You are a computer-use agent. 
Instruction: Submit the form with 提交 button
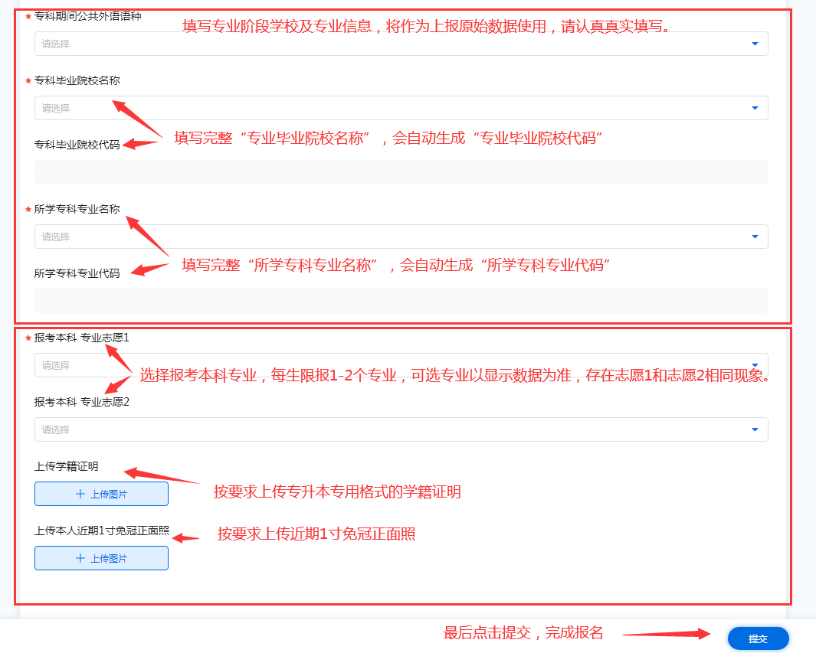[757, 638]
